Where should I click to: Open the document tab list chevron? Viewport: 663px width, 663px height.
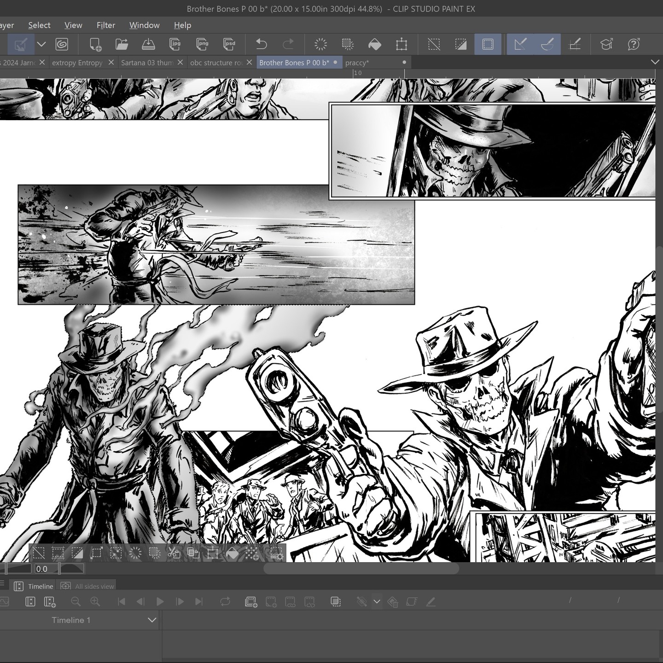[x=655, y=62]
